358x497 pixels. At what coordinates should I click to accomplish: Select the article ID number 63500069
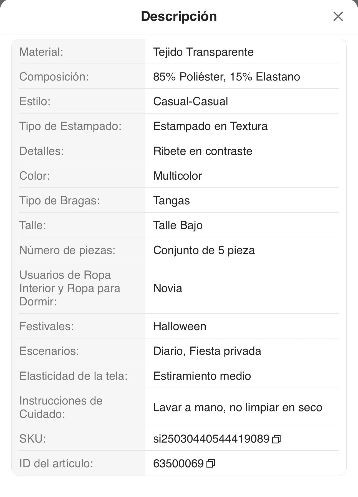[178, 464]
